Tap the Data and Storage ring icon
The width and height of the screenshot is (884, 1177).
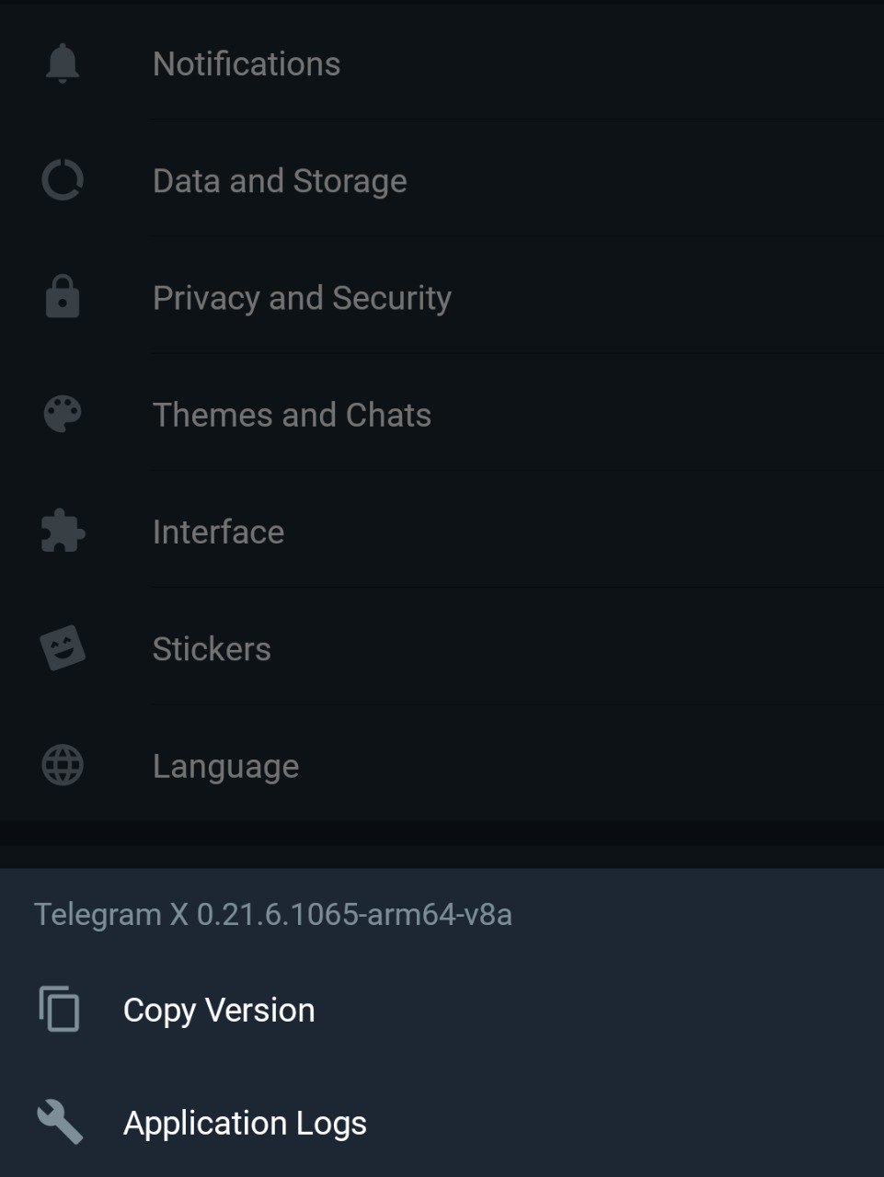(x=63, y=180)
